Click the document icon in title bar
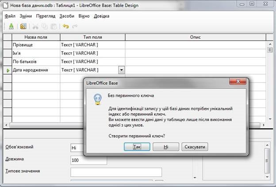 (x=5, y=5)
